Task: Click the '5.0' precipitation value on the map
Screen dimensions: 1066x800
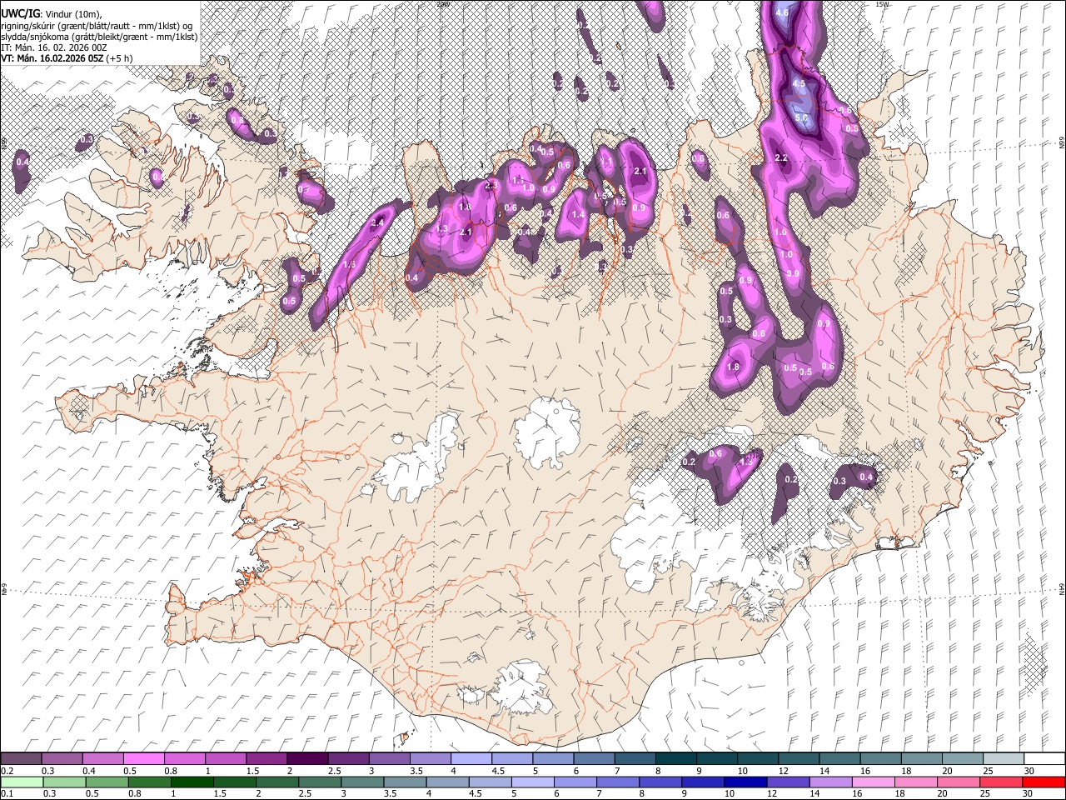Action: pos(801,118)
